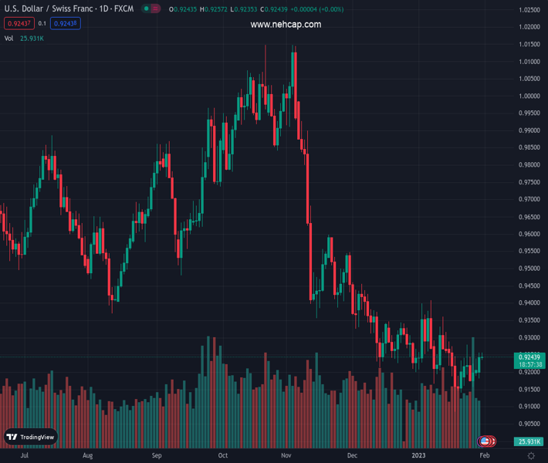Click the Oct label on time axis
Screen dimensions: 548x463
(x=222, y=456)
